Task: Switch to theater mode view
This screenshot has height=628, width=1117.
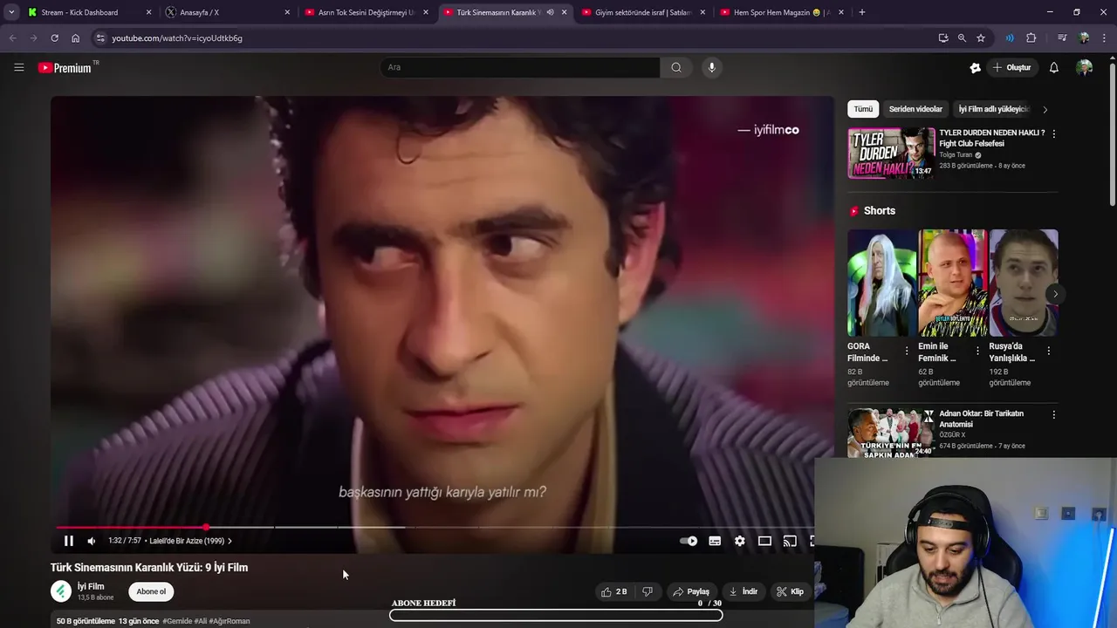Action: point(764,541)
